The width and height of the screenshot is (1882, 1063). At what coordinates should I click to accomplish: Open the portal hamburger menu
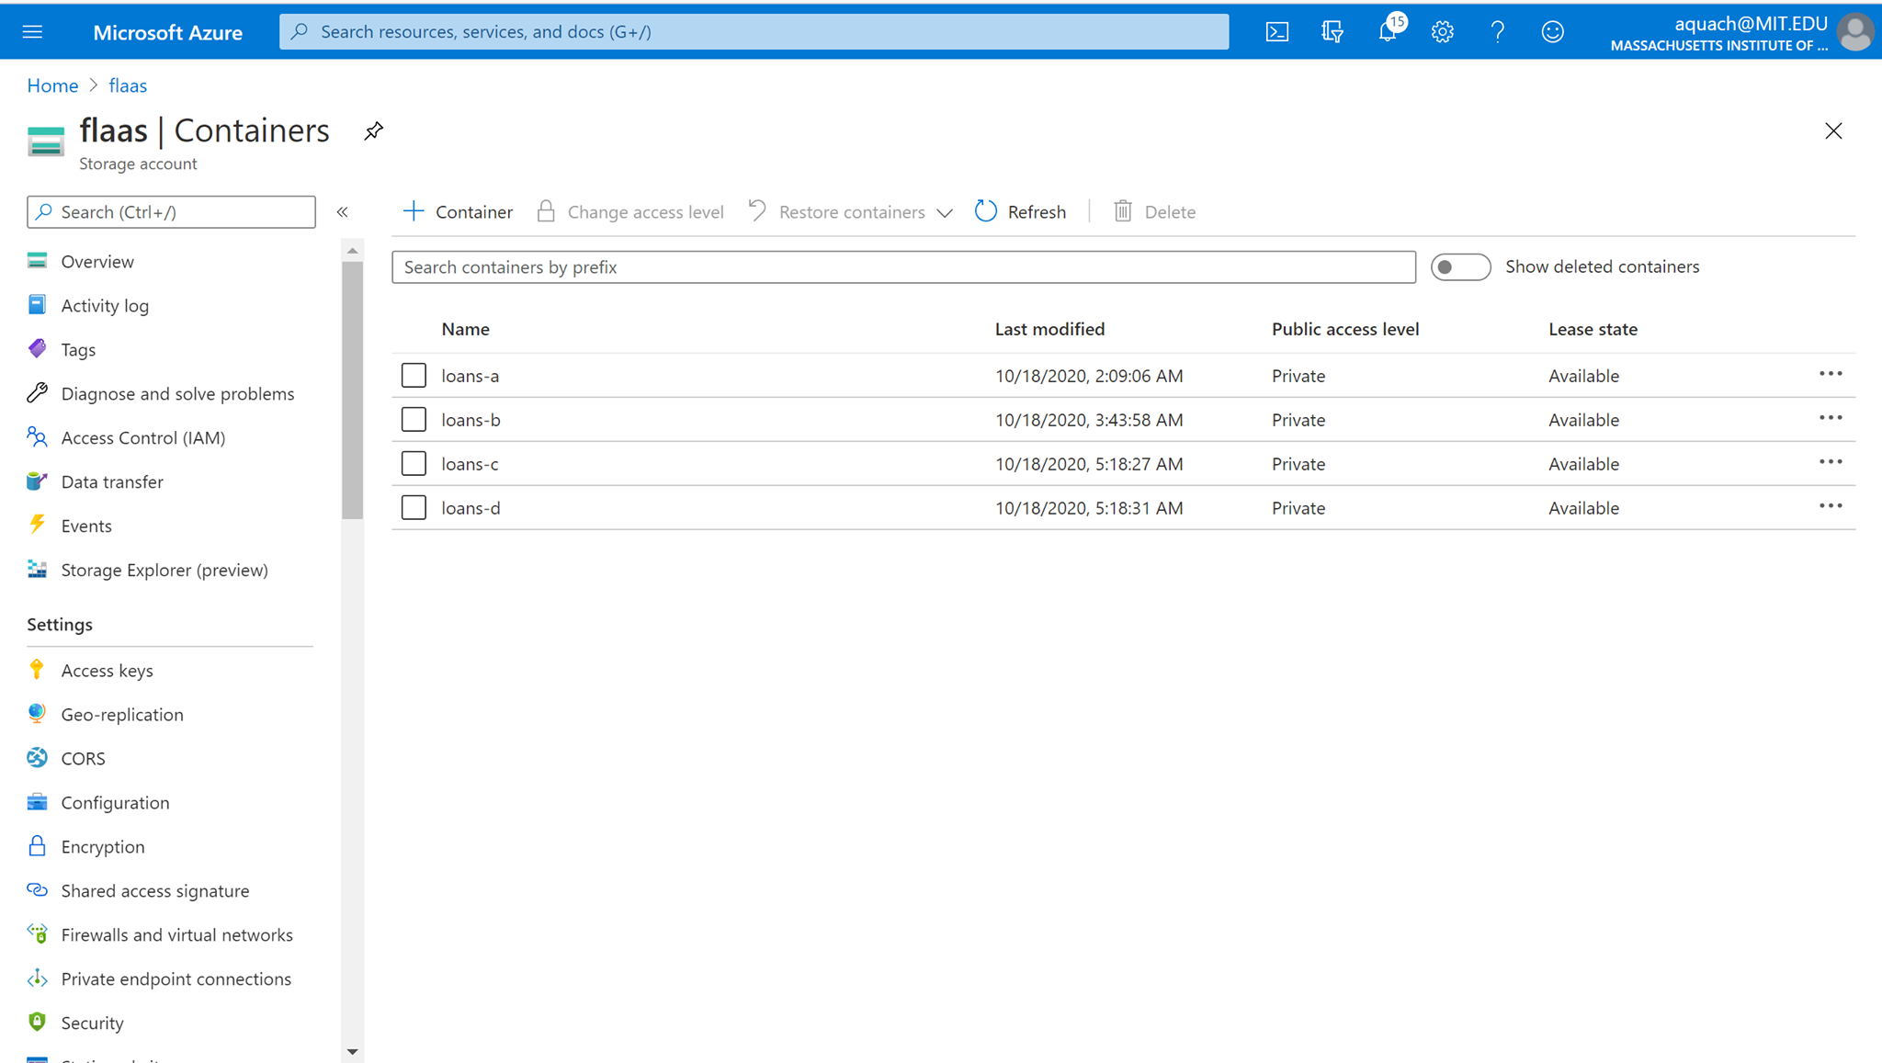[32, 32]
